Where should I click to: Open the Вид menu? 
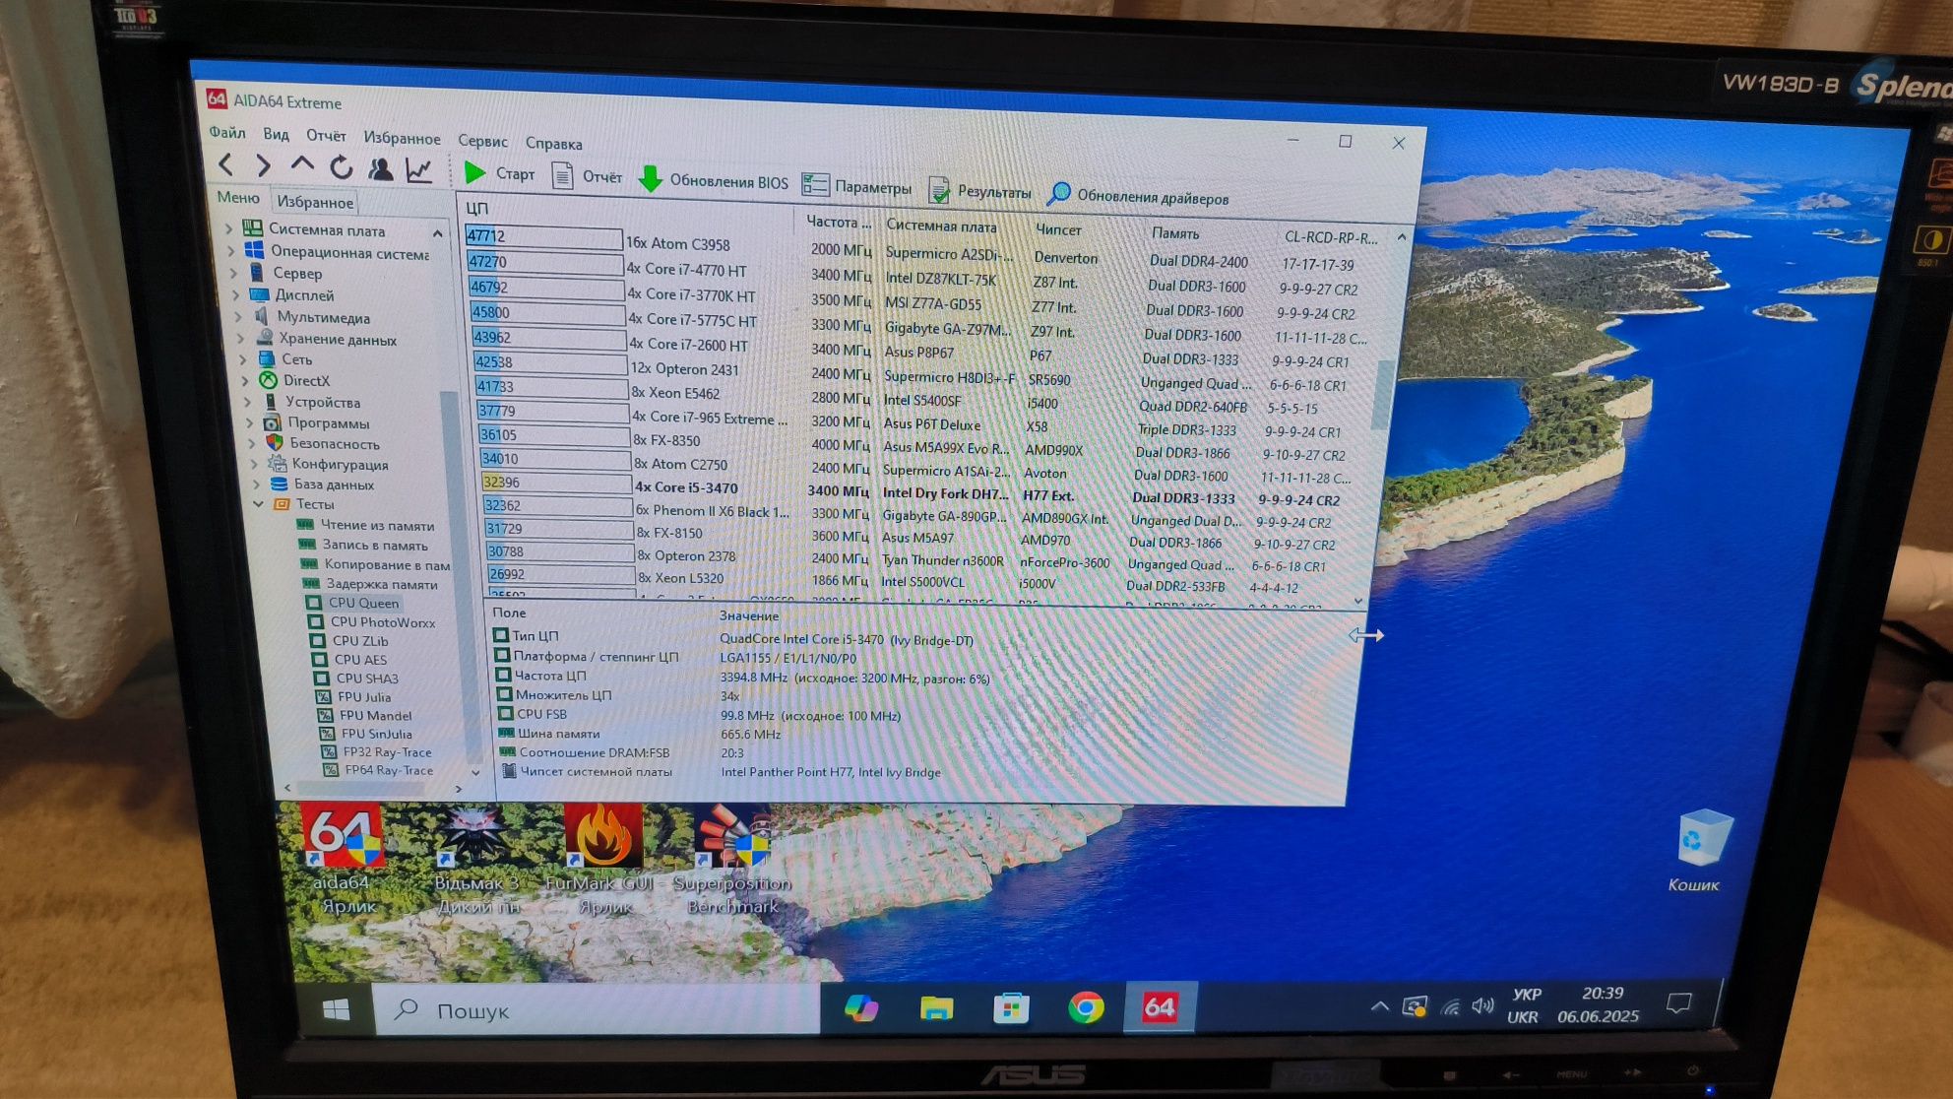point(276,134)
